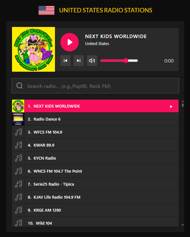The image size is (190, 237).
Task: Click the magnifying glass search icon
Action: tap(20, 86)
